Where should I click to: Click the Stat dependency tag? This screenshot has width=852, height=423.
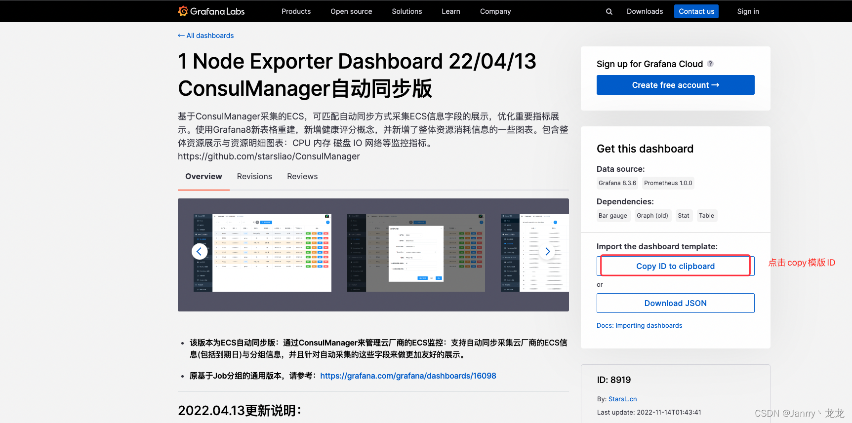(x=684, y=216)
